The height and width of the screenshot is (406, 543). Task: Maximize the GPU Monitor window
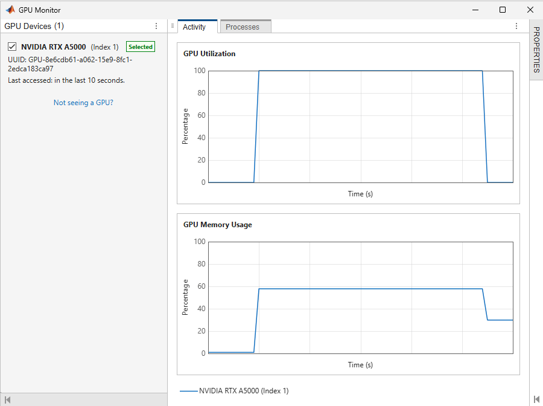click(503, 10)
